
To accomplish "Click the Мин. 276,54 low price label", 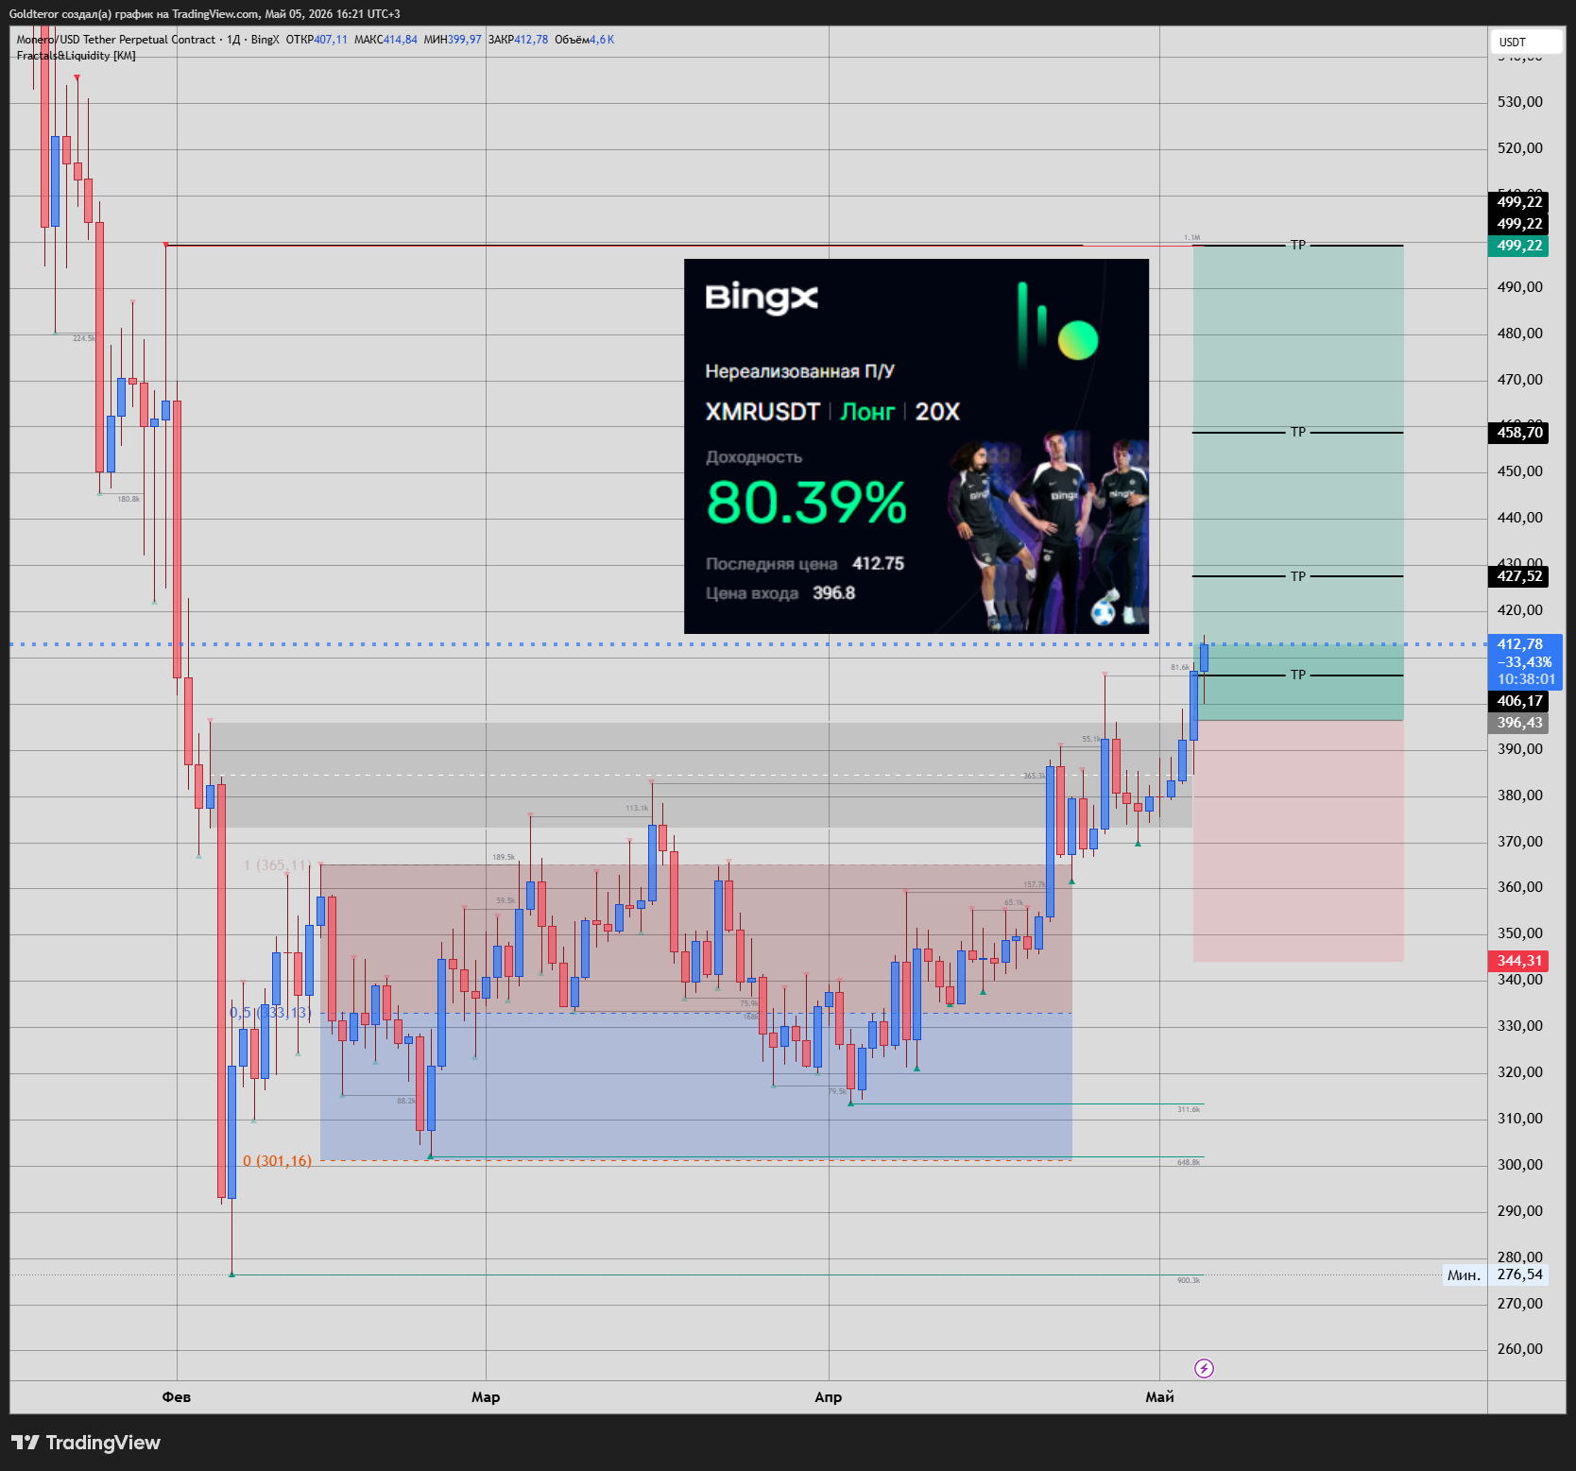I will coord(1496,1275).
